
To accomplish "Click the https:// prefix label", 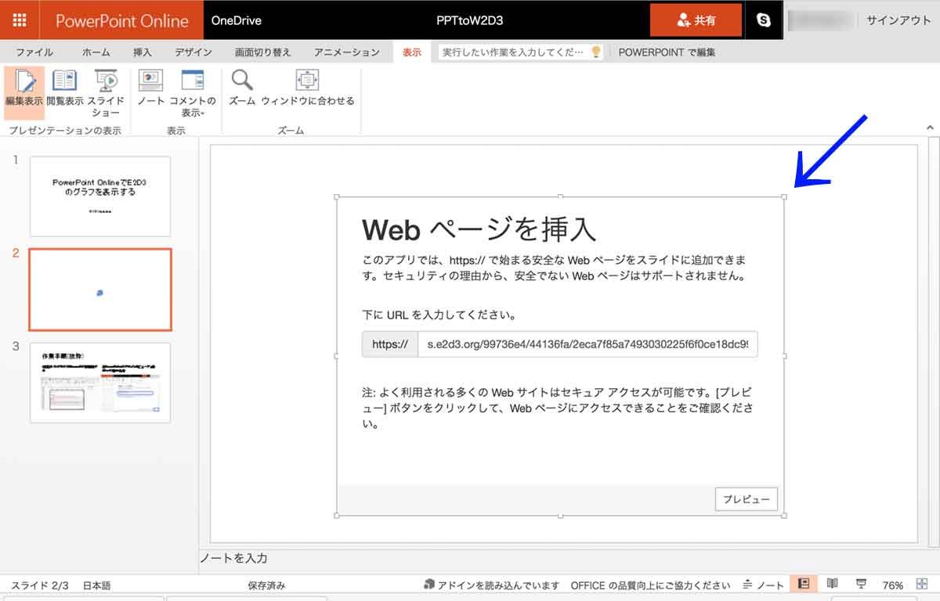I will click(x=390, y=344).
